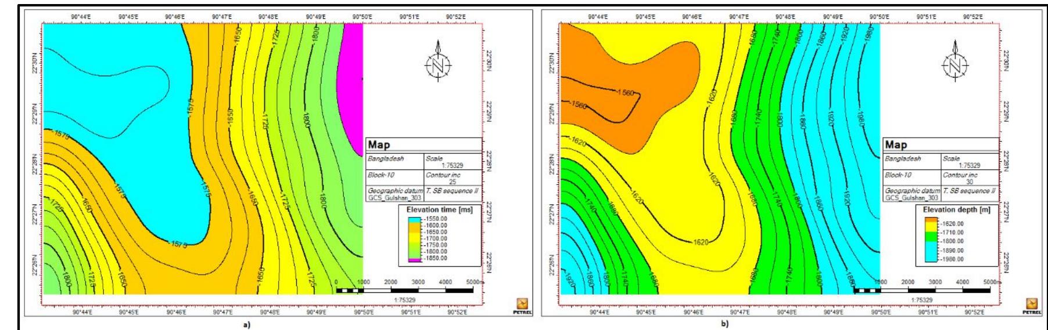Click the -1750.00 legend value
This screenshot has height=330, width=1048.
(435, 245)
